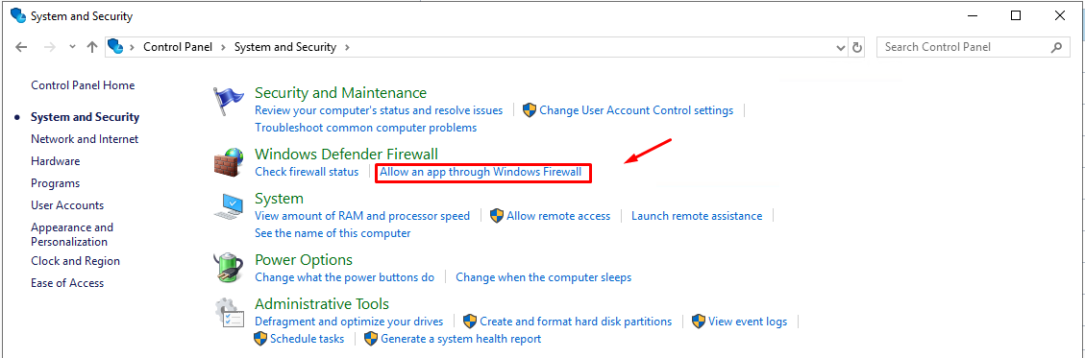Open Ease of Access category
The height and width of the screenshot is (358, 1085).
67,283
